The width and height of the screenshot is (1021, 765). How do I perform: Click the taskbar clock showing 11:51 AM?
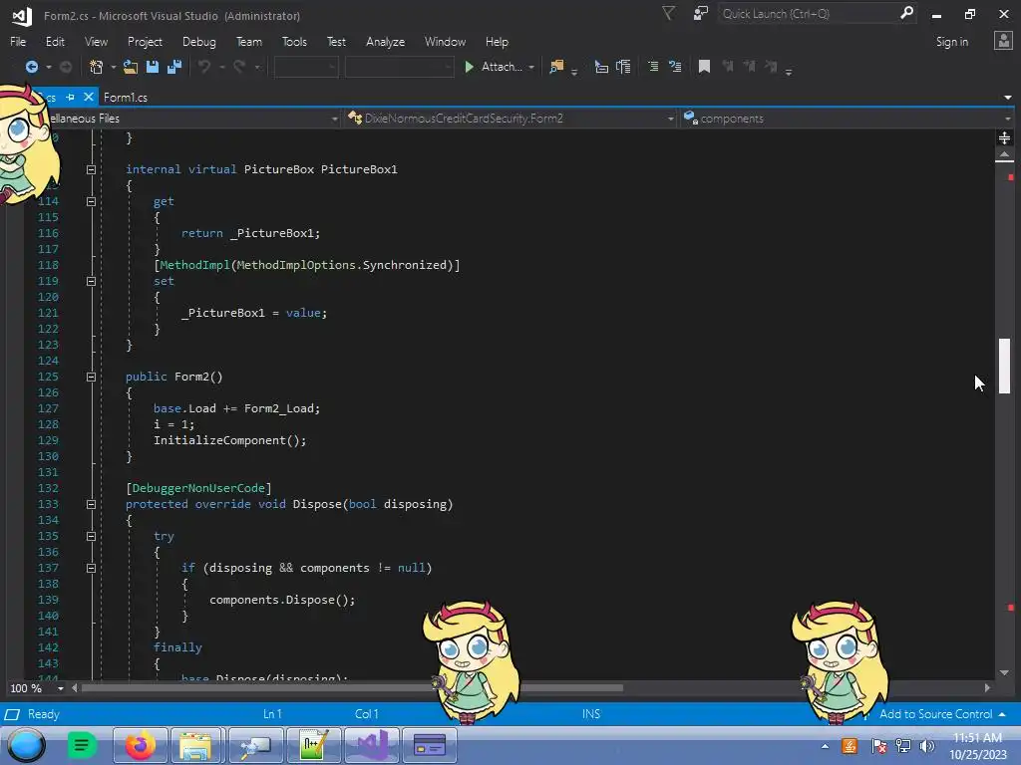(977, 738)
